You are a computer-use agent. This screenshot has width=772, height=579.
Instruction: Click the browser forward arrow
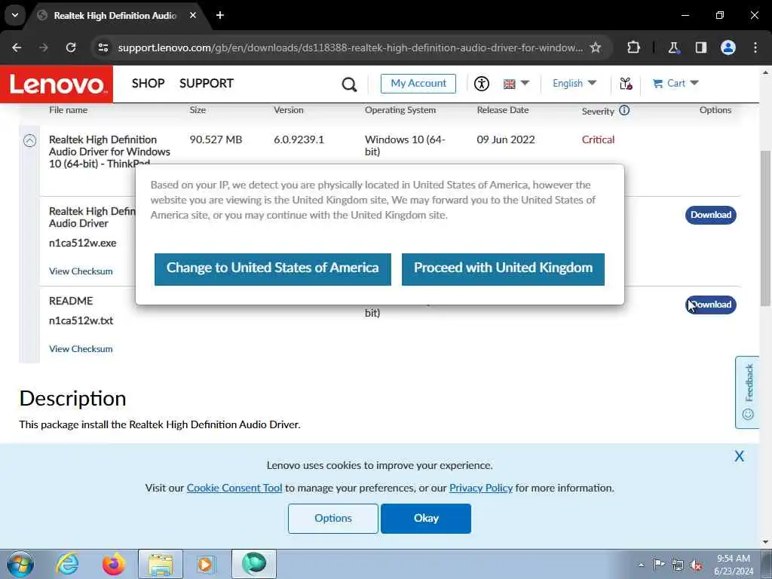point(44,47)
